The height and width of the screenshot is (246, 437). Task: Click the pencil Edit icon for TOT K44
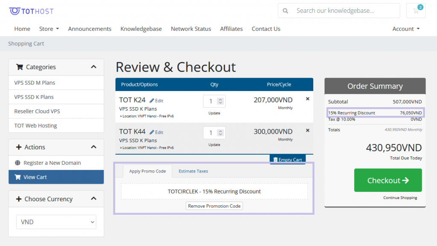pos(152,132)
